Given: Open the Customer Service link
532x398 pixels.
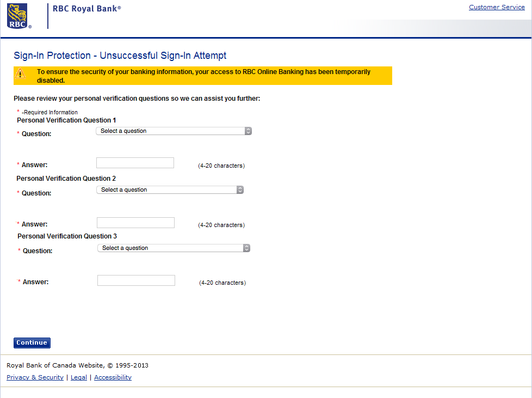Looking at the screenshot, I should pyautogui.click(x=497, y=7).
